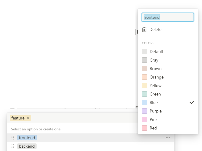Open the three-dot menu for frontend
Screen dimensions: 202x151
click(x=168, y=138)
